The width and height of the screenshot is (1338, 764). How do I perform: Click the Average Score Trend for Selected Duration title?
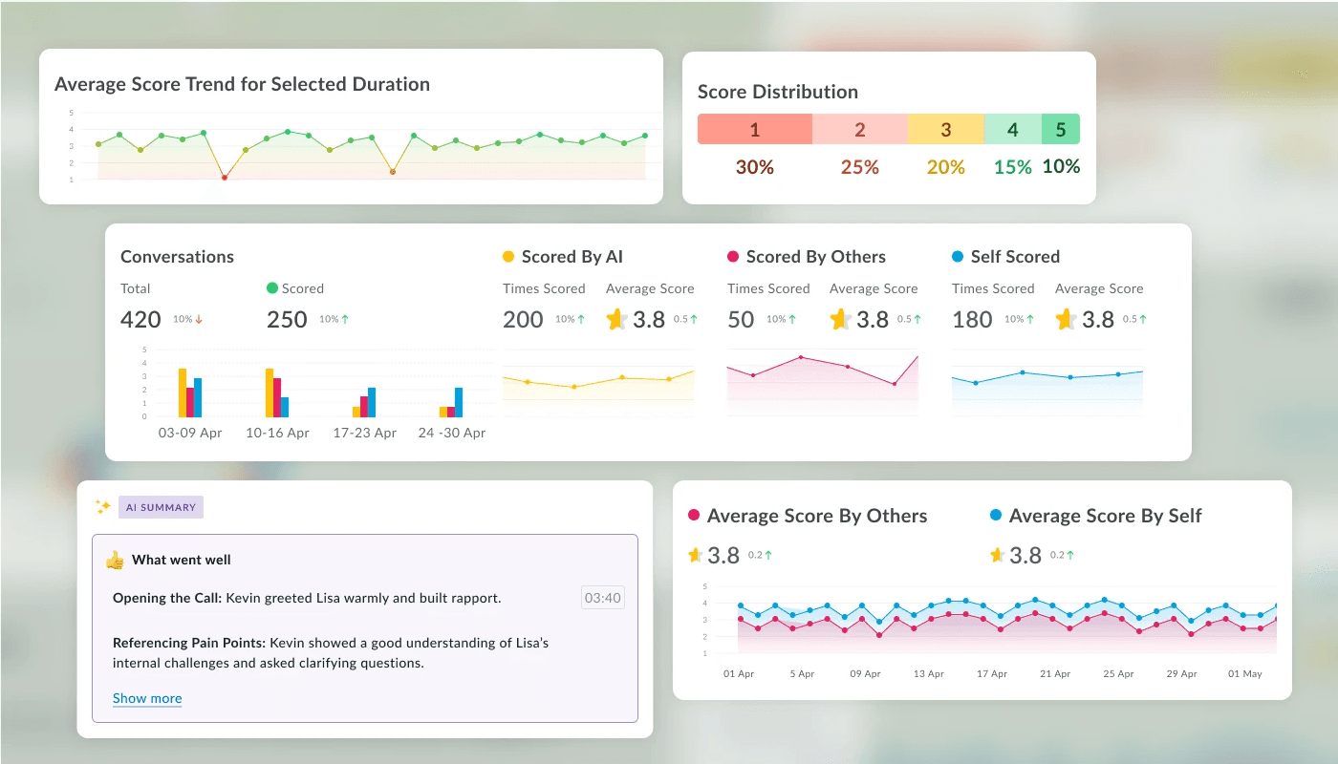pos(242,84)
